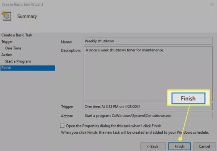Click the Create Basic Task Wizard title
Screen dimensions: 217x151
click(22, 4)
